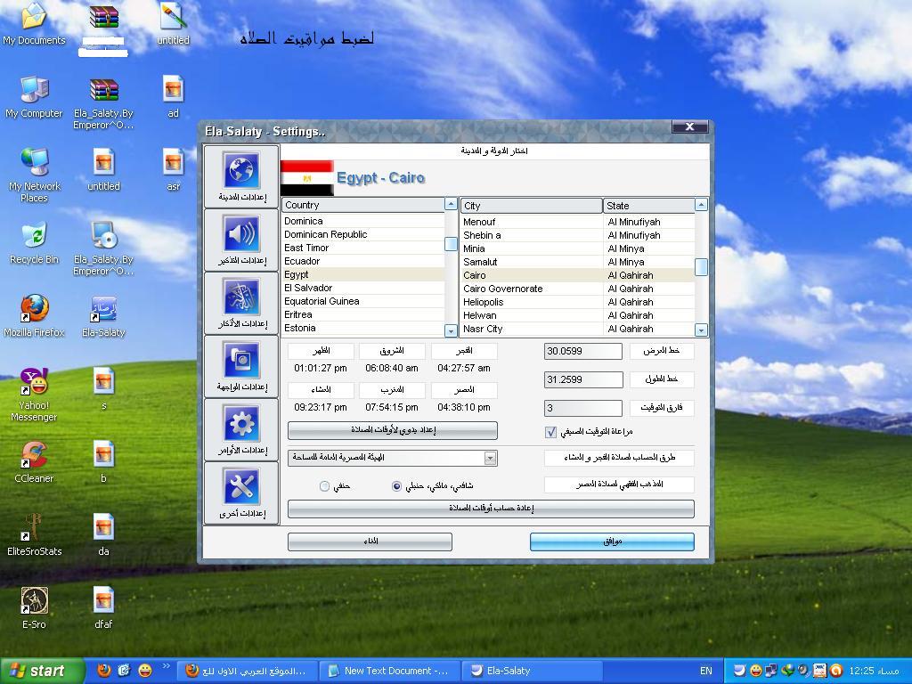Select the Shafi'i, Maliki, Hanbali radio button

tap(396, 485)
